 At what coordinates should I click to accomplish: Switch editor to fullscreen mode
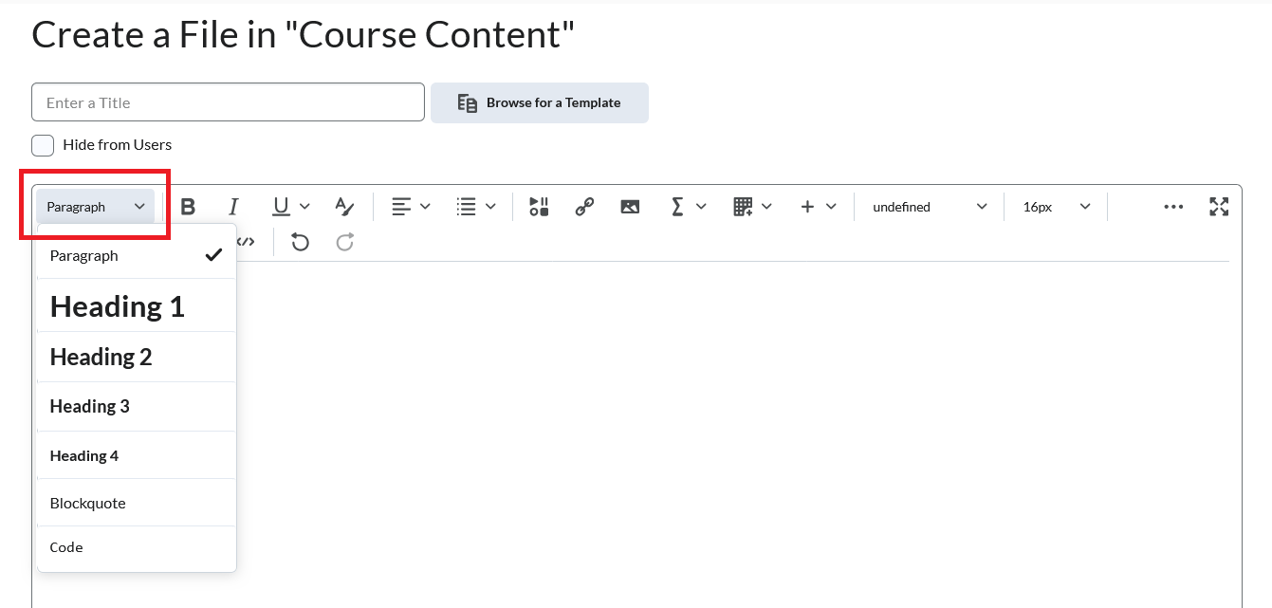[x=1219, y=207]
